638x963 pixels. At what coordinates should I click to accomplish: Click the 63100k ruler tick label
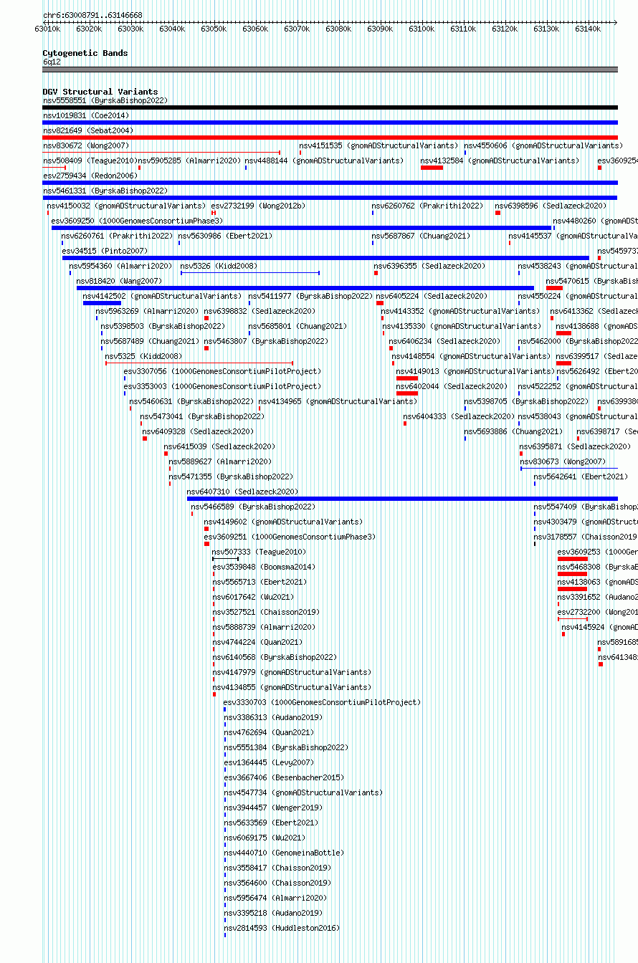click(422, 29)
